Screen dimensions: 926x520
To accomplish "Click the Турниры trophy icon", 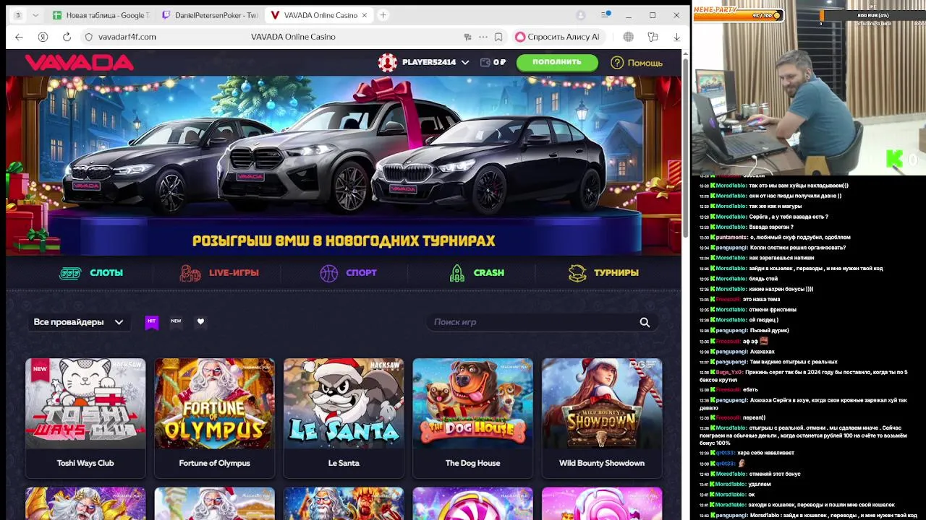I will coord(577,273).
